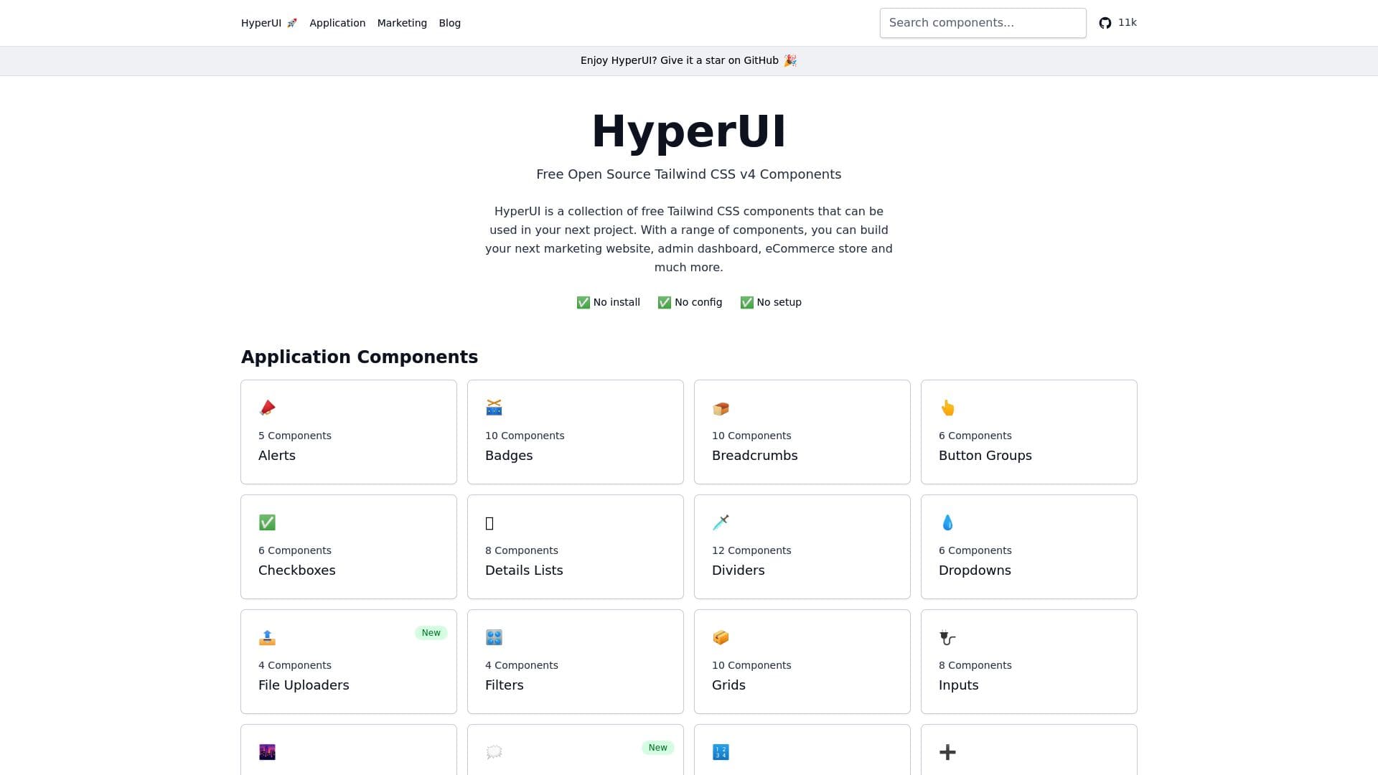Click the upload tray icon on File Uploaders
The height and width of the screenshot is (775, 1378).
[267, 637]
